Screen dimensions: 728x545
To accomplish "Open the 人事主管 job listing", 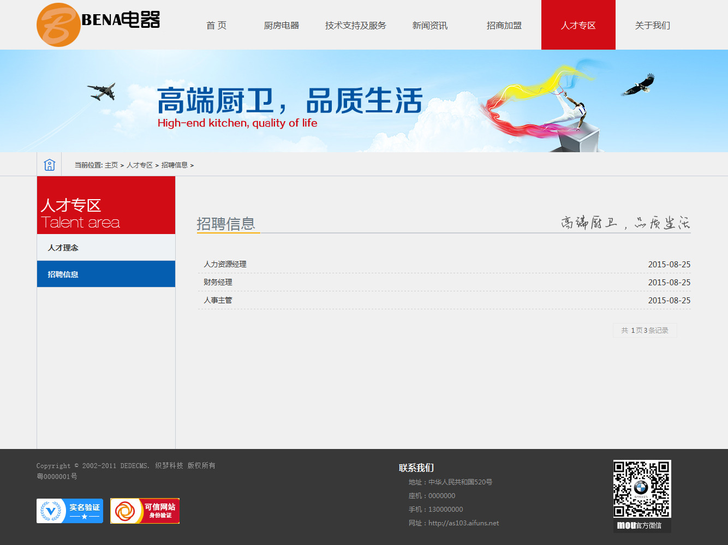I will [x=218, y=300].
